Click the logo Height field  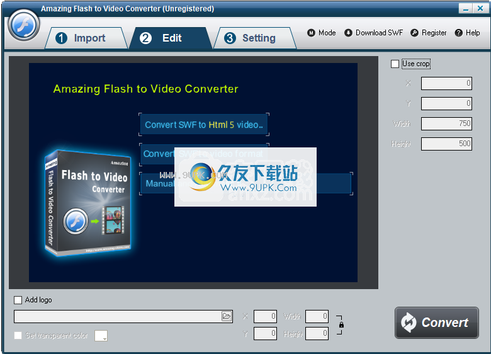click(317, 333)
